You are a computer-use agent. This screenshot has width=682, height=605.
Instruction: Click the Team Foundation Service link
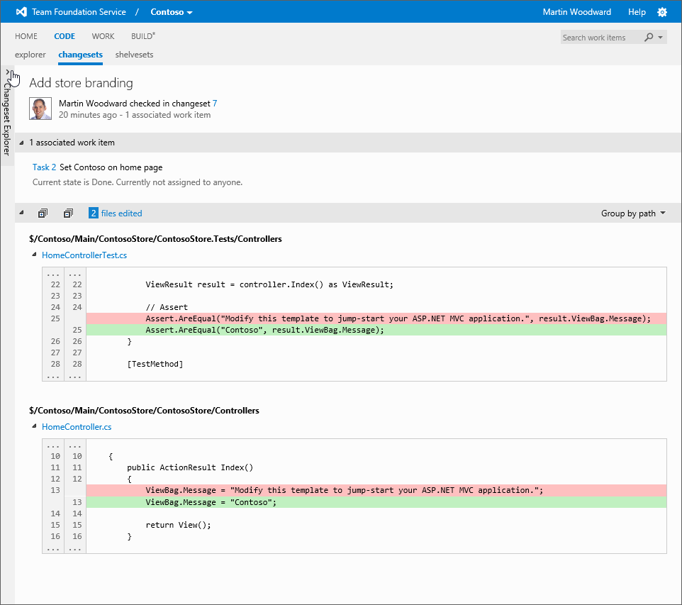point(79,12)
